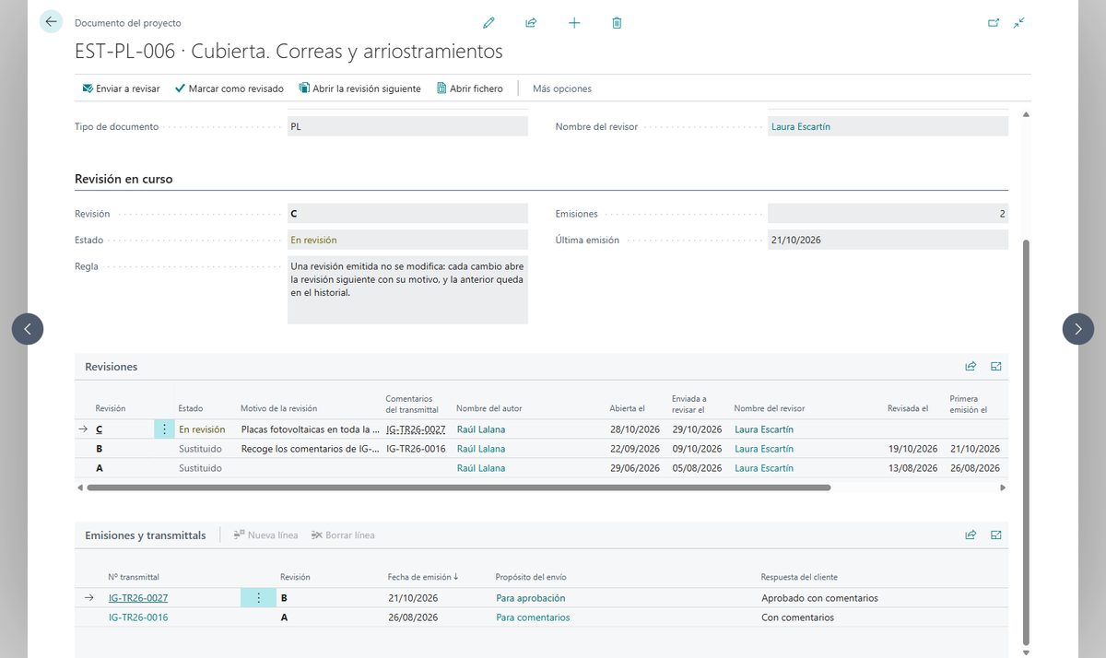The height and width of the screenshot is (658, 1106).
Task: Collapse the page with the shrink arrows icon
Action: [1018, 23]
